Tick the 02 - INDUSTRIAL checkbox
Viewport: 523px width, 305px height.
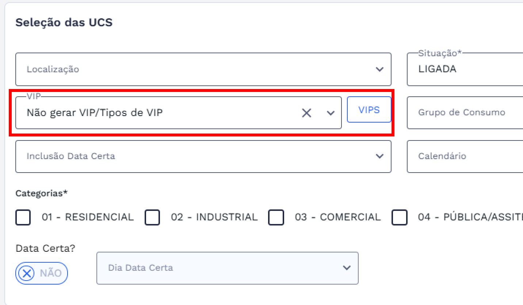tap(152, 218)
